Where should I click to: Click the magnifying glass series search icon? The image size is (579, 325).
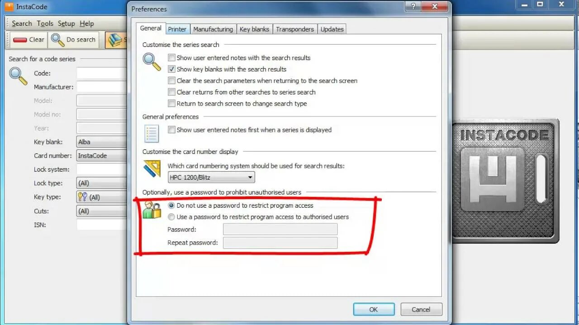tap(152, 62)
